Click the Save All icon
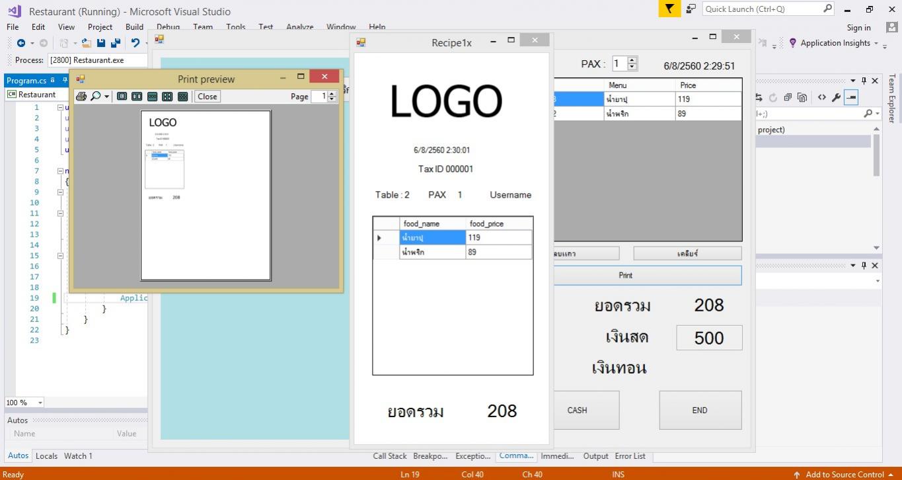902x480 pixels. tap(116, 43)
